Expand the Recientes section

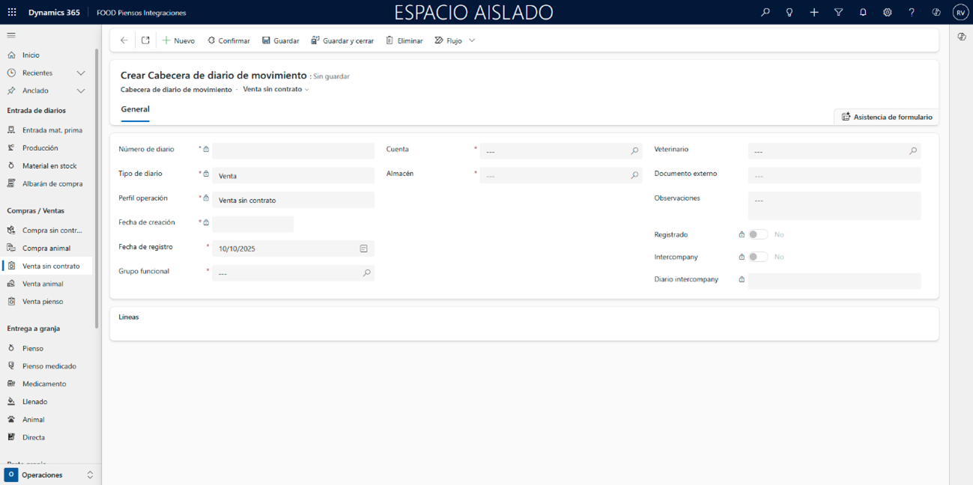81,73
